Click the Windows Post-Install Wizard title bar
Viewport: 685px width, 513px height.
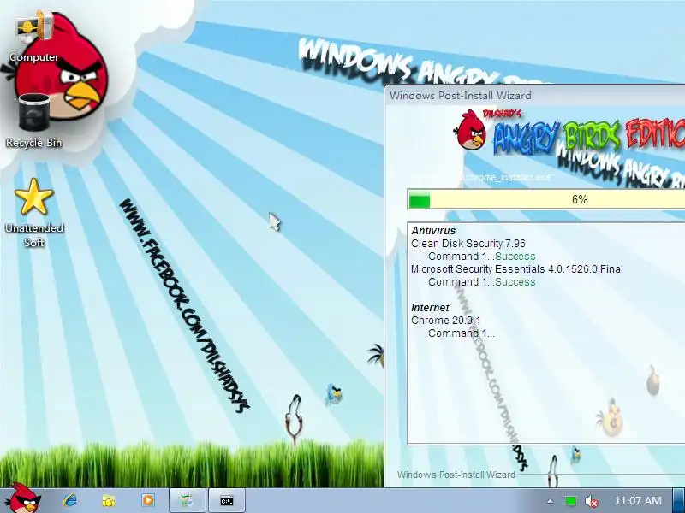click(x=534, y=95)
